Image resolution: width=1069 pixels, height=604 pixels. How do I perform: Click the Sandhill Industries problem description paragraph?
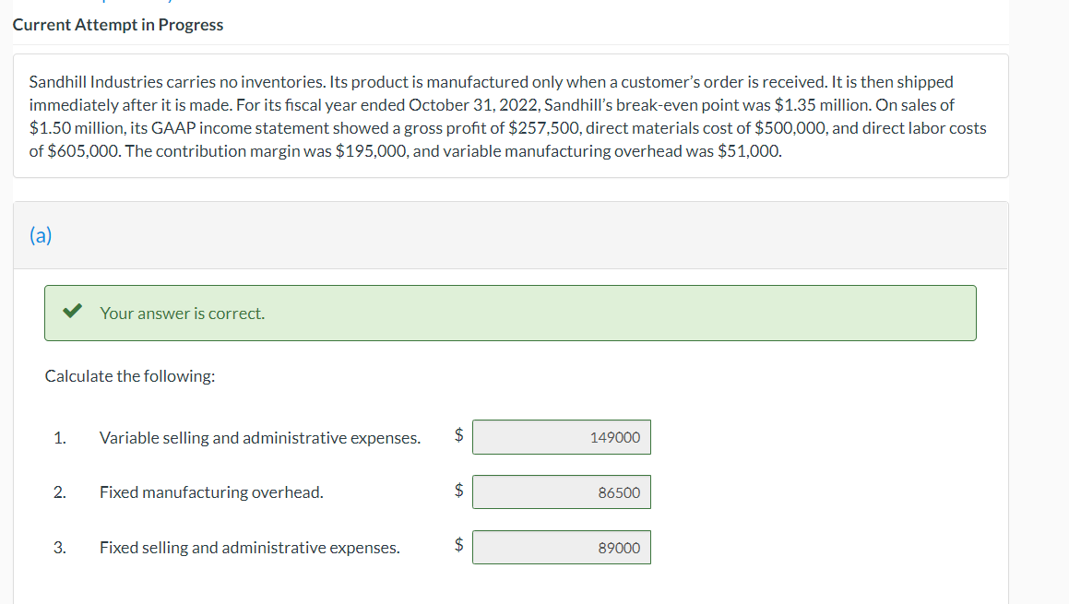[x=507, y=116]
